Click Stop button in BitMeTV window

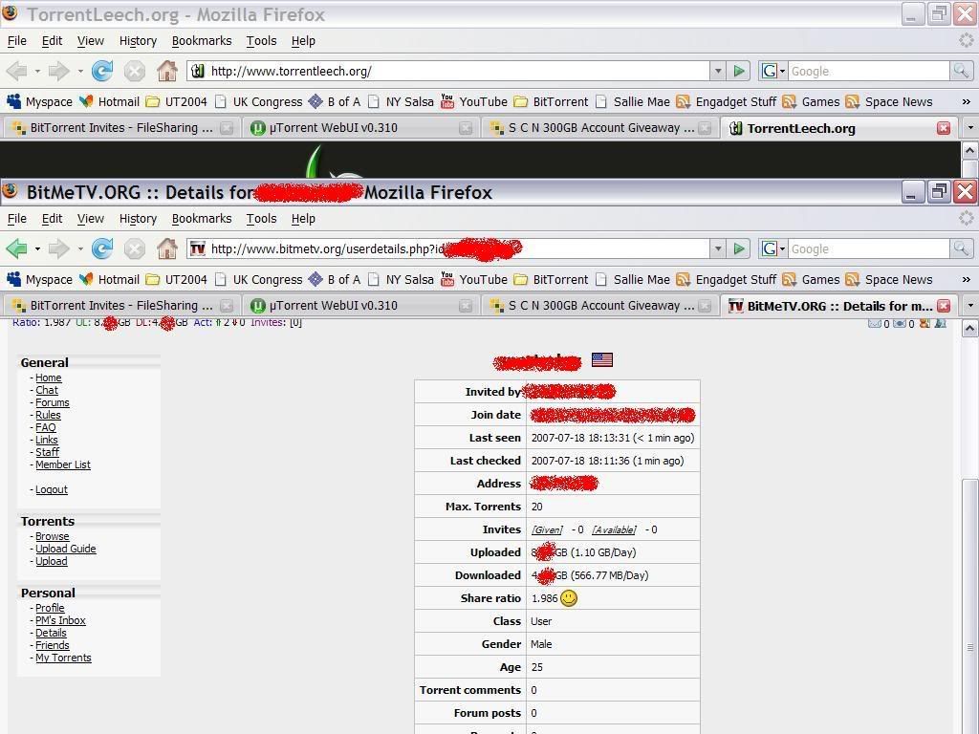134,249
